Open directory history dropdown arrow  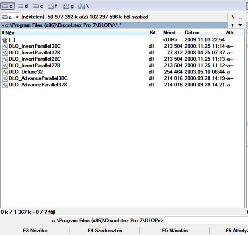pos(240,25)
